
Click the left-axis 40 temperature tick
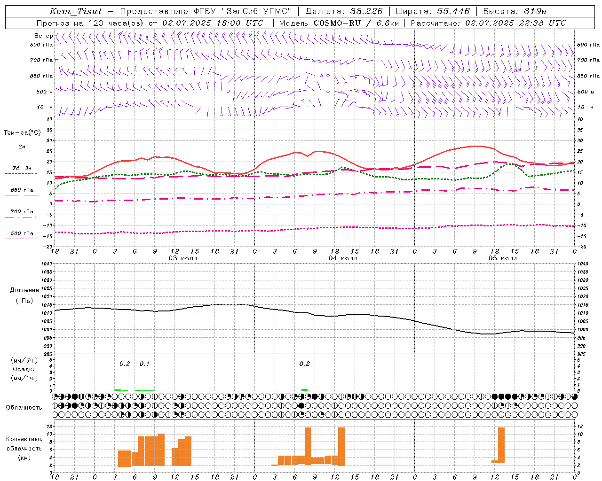tap(50, 119)
